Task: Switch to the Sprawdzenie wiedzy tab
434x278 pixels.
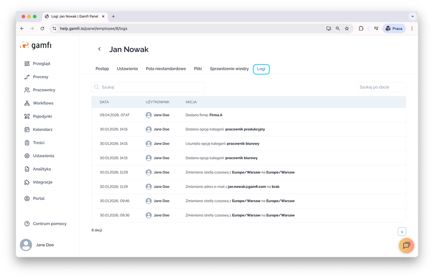Action: (229, 69)
